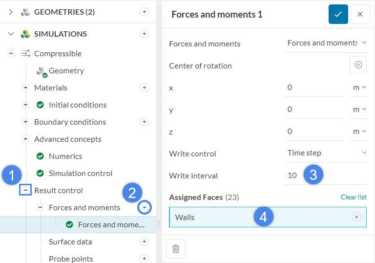Add a boundary condition with plus icon
The width and height of the screenshot is (375, 263).
coord(144,122)
